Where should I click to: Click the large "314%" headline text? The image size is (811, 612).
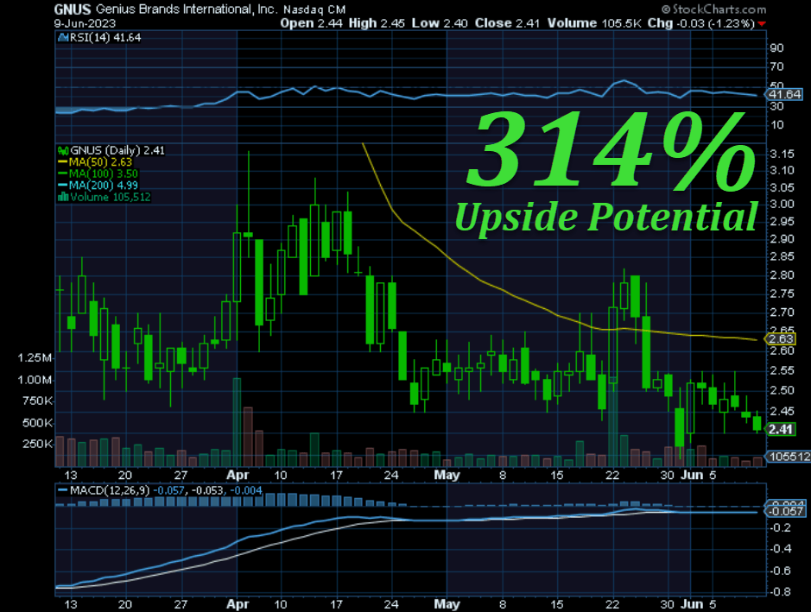pos(611,150)
